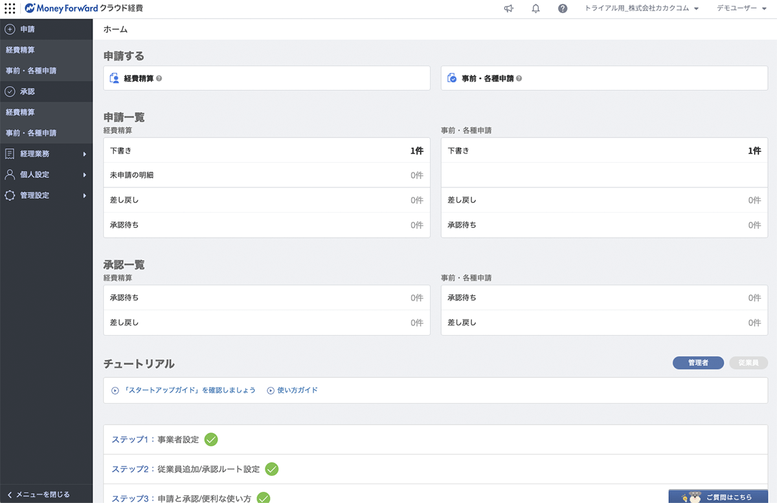Click the 事前・各種申請 card icon
Screen dimensions: 777x503
452,78
